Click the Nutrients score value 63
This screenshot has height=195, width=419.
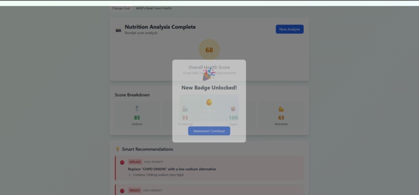tap(281, 118)
